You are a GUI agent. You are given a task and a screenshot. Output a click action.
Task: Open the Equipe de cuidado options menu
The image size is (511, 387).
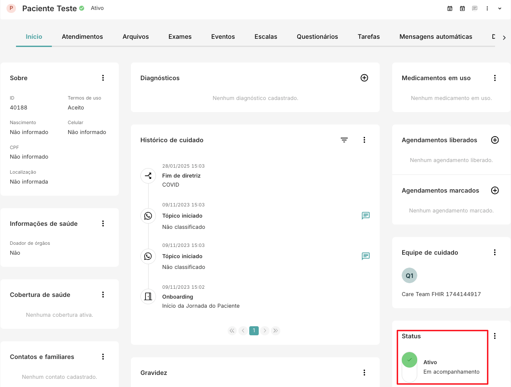click(x=495, y=253)
